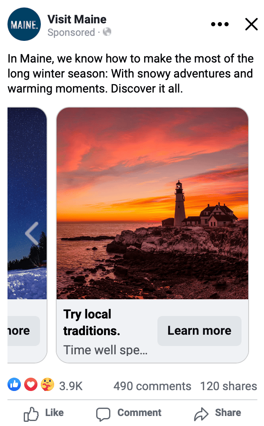This screenshot has height=426, width=264.
Task: Click the care hug reaction emoji
Action: [x=47, y=384]
